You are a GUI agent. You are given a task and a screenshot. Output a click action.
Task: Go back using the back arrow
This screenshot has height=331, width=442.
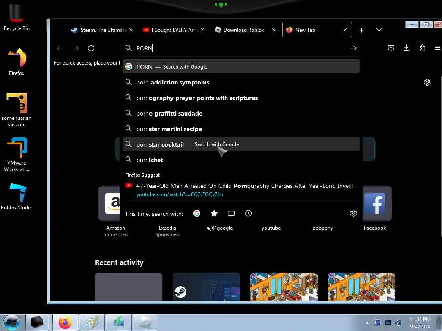pos(60,48)
